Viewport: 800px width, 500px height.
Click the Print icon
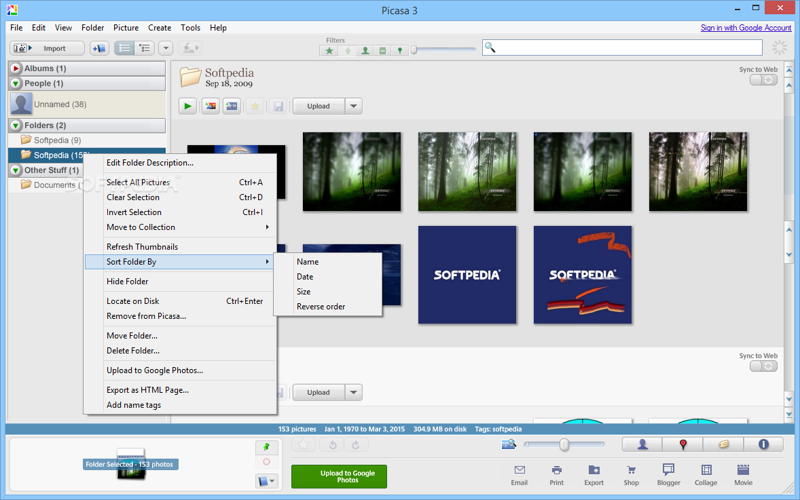pyautogui.click(x=557, y=475)
